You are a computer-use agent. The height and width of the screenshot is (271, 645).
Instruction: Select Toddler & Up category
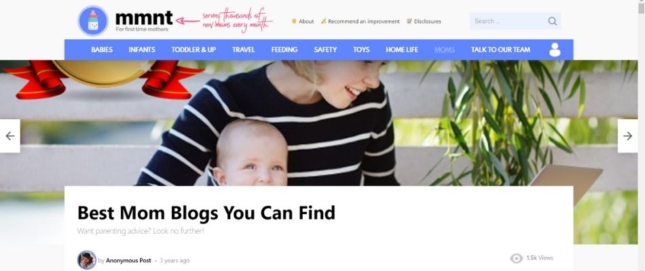coord(193,49)
